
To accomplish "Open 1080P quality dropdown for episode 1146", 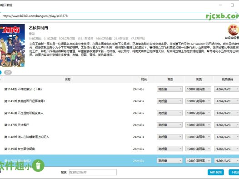I will [x=198, y=113].
